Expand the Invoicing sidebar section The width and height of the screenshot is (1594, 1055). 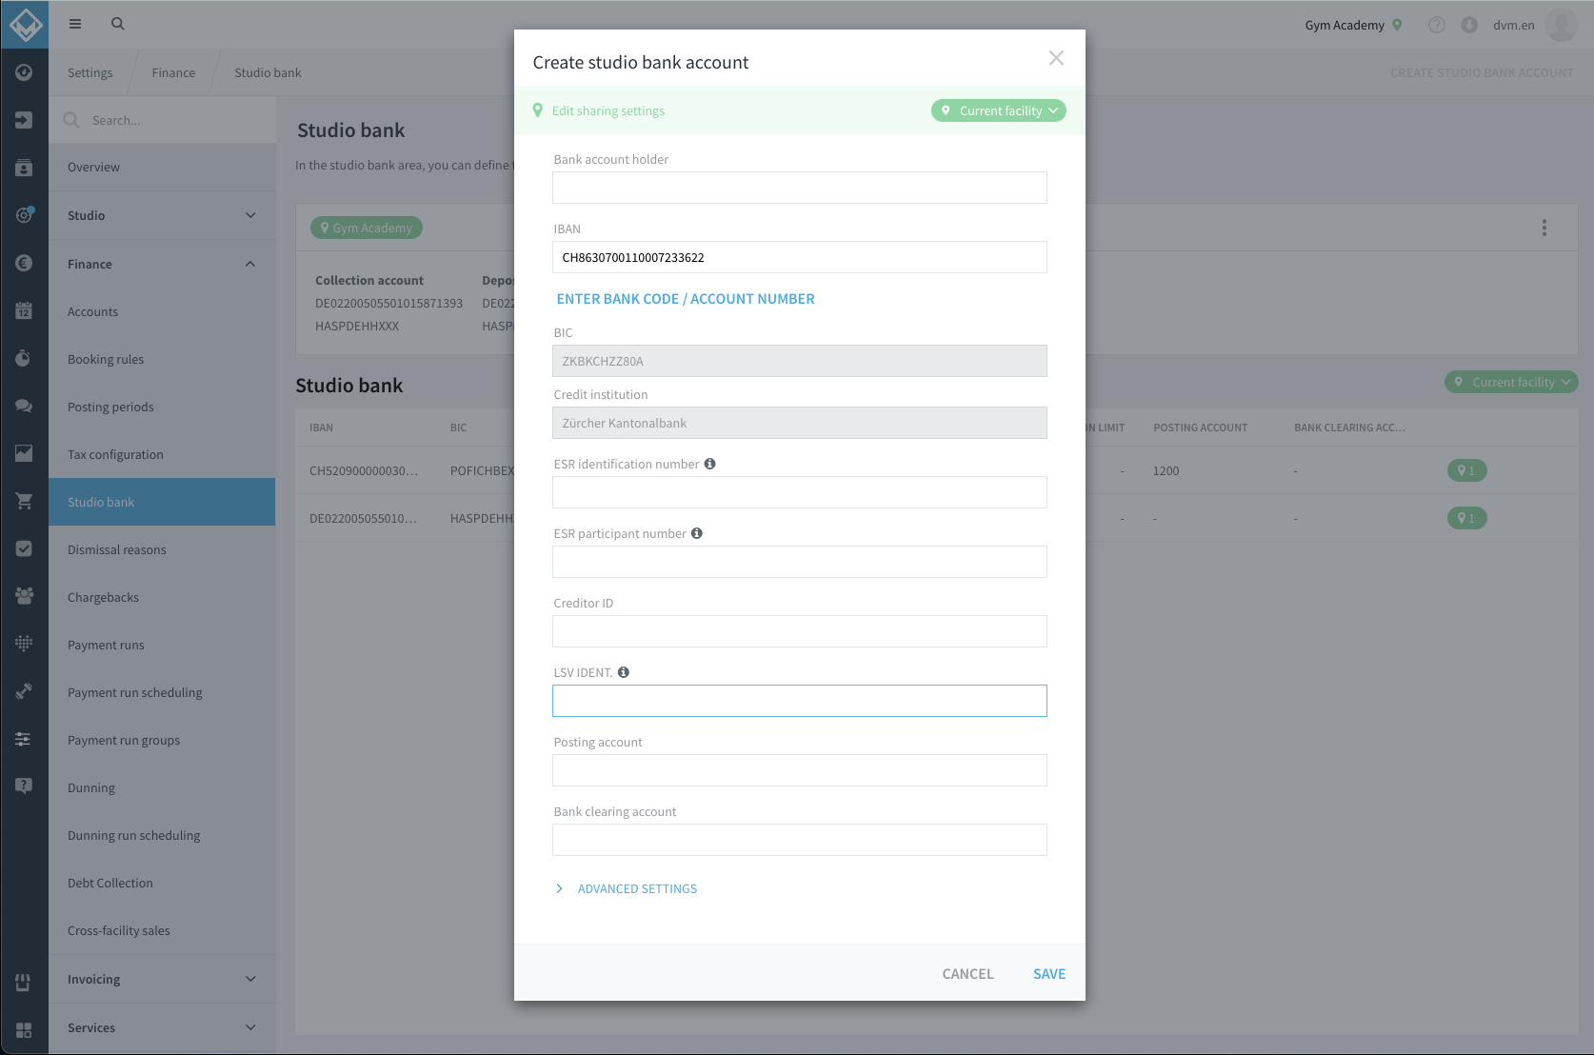pyautogui.click(x=162, y=979)
